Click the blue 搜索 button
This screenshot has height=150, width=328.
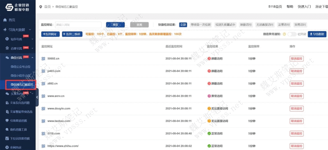115,25
